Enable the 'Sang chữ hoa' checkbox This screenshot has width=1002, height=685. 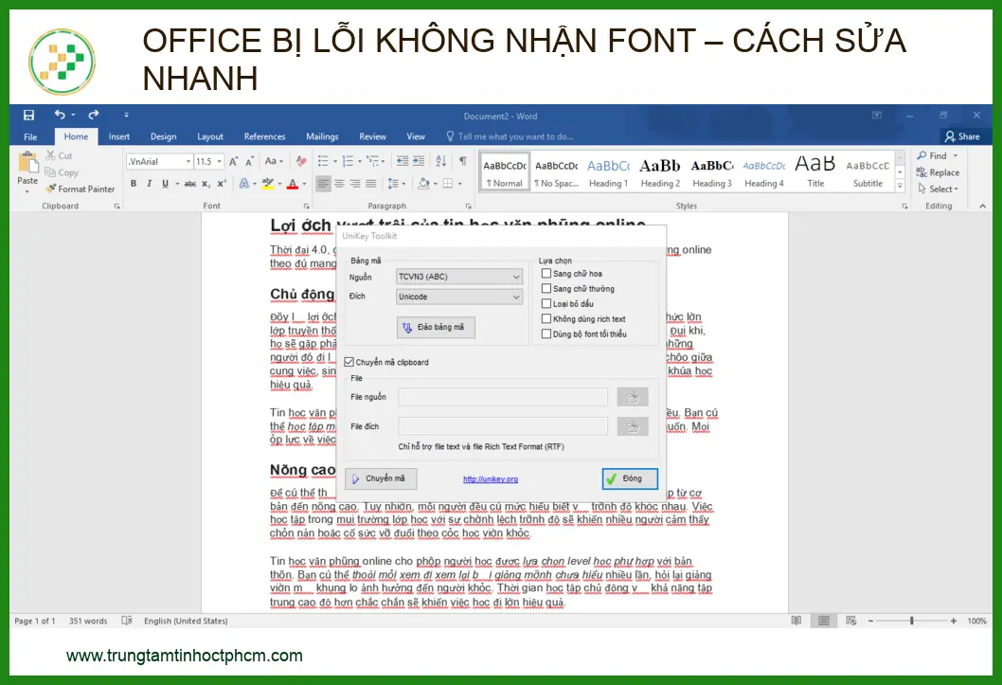(546, 274)
